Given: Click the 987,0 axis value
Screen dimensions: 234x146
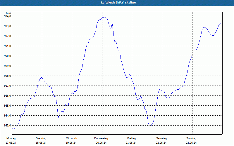Looking at the screenshot, I should [x=8, y=86].
